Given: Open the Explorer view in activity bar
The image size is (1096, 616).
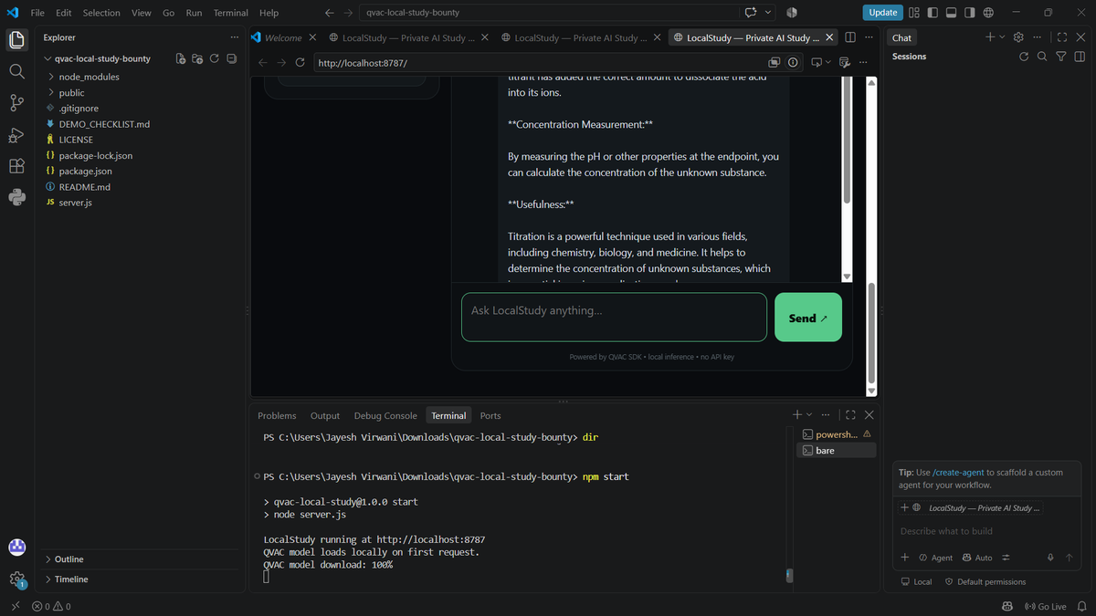Looking at the screenshot, I should (x=16, y=40).
